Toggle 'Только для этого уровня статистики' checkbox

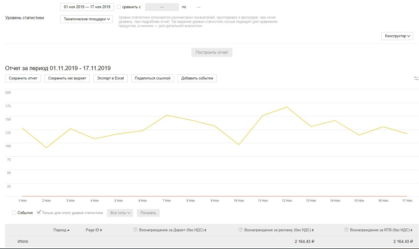(39, 212)
